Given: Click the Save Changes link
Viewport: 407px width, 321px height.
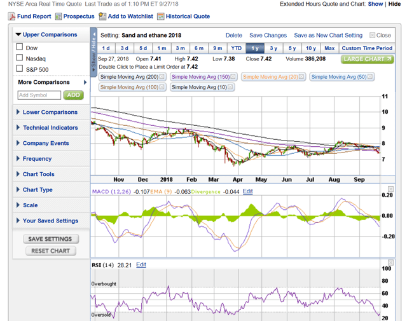Looking at the screenshot, I should point(268,36).
